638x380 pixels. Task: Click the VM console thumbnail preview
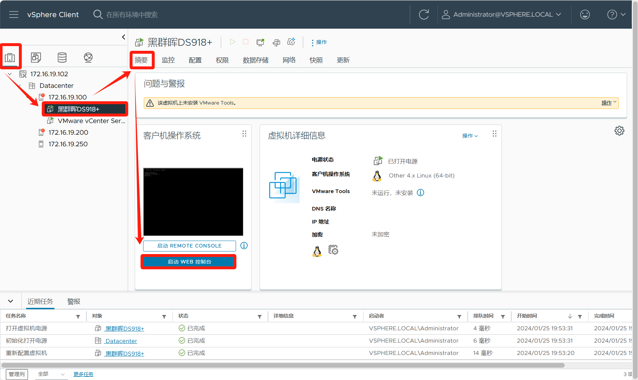click(x=193, y=202)
